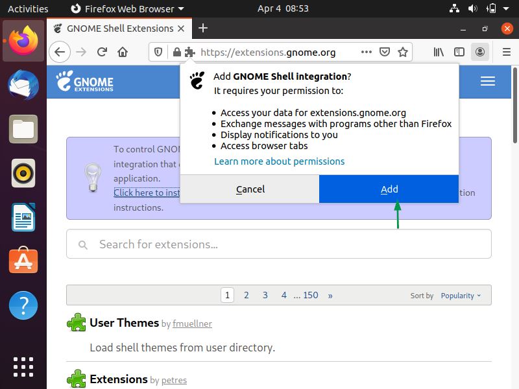Toggle the Firefox sidebar
Image resolution: width=519 pixels, height=389 pixels.
[459, 52]
